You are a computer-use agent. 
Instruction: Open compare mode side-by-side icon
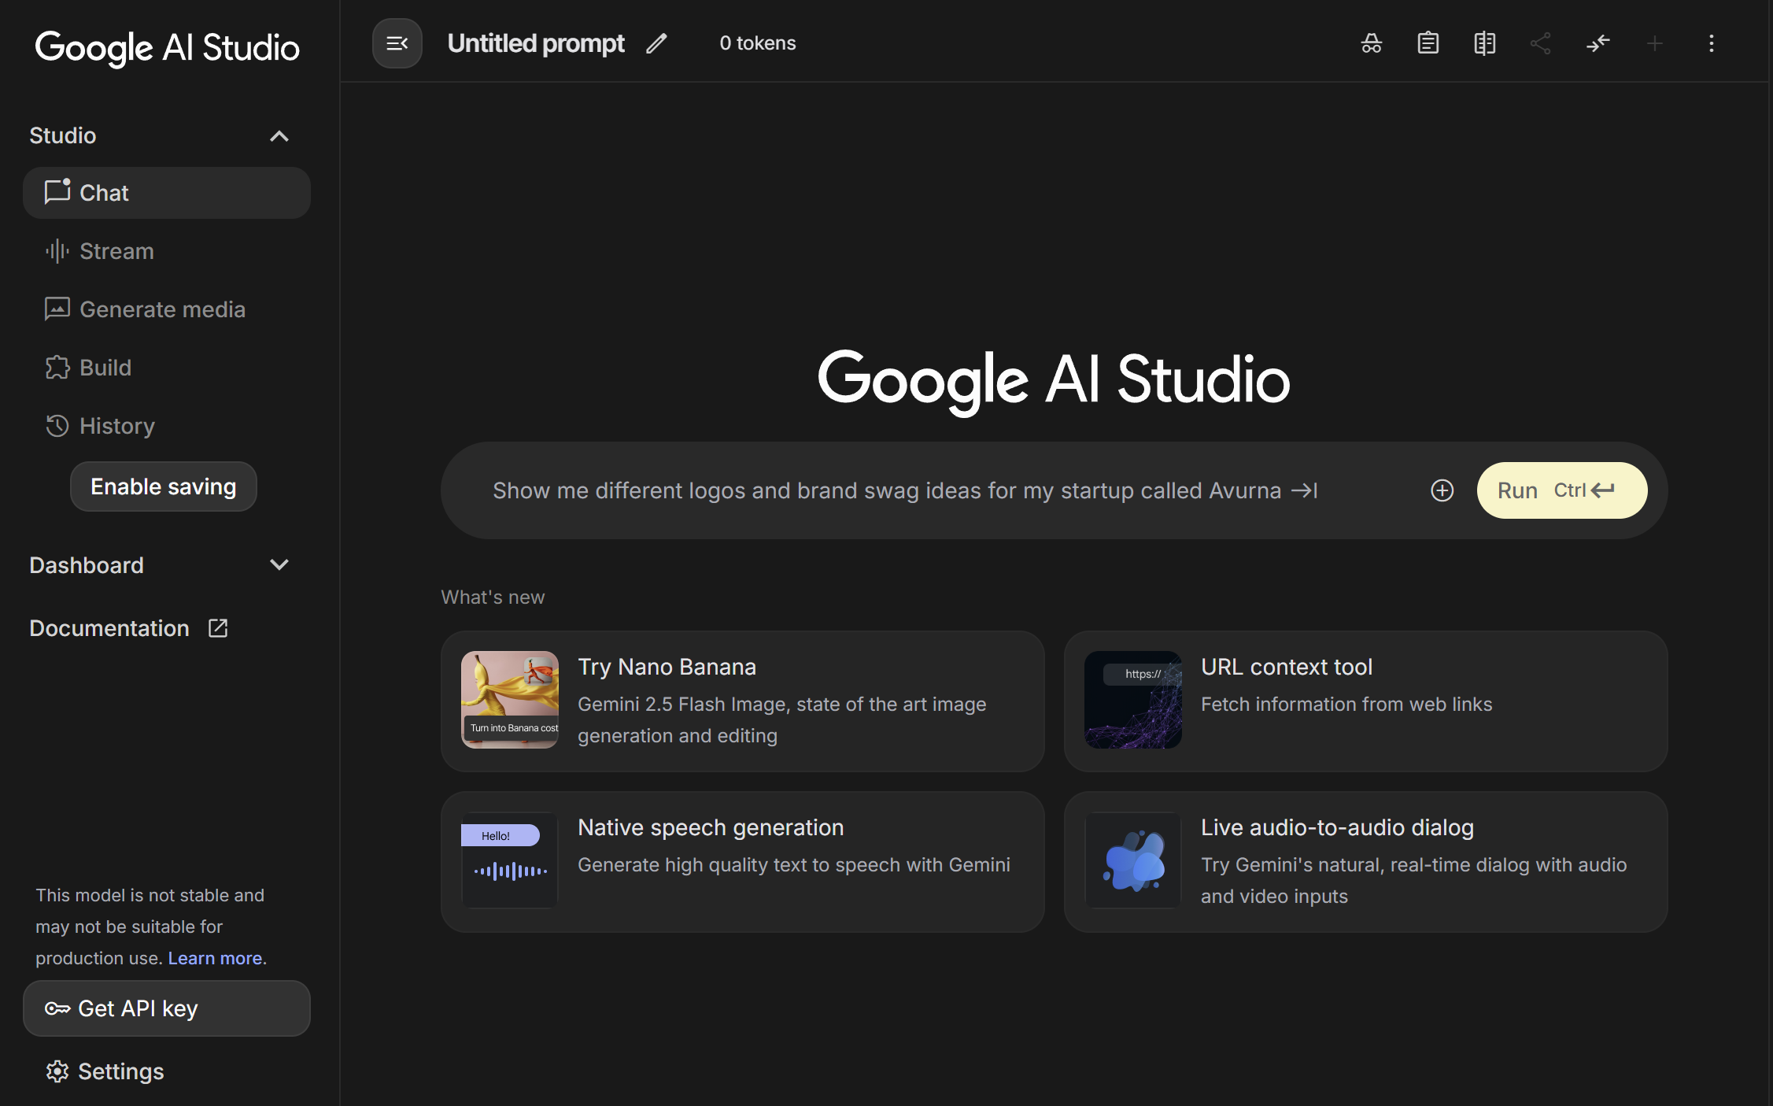tap(1485, 43)
